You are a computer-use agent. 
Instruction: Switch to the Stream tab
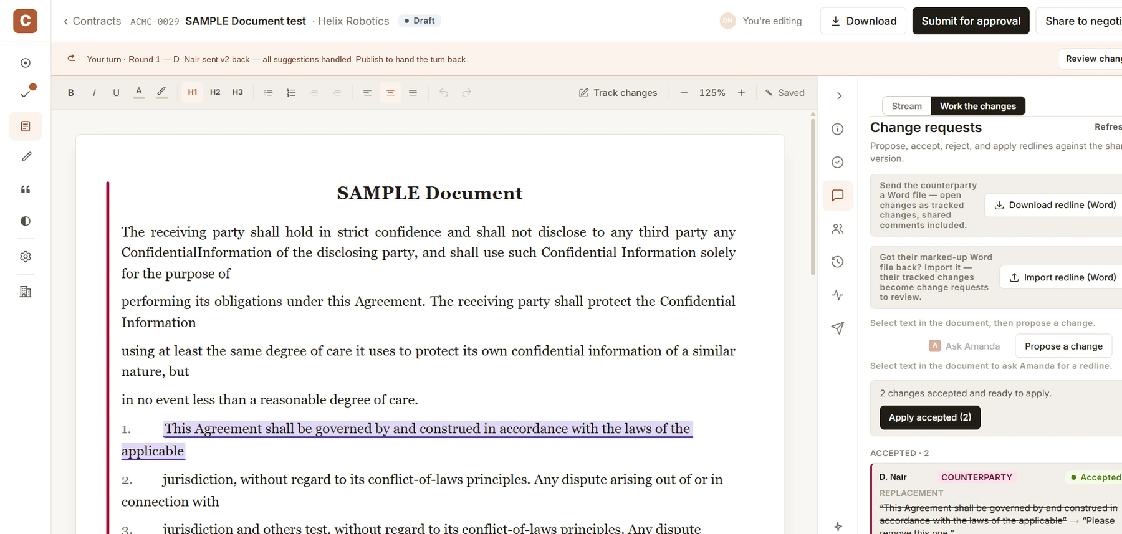906,106
